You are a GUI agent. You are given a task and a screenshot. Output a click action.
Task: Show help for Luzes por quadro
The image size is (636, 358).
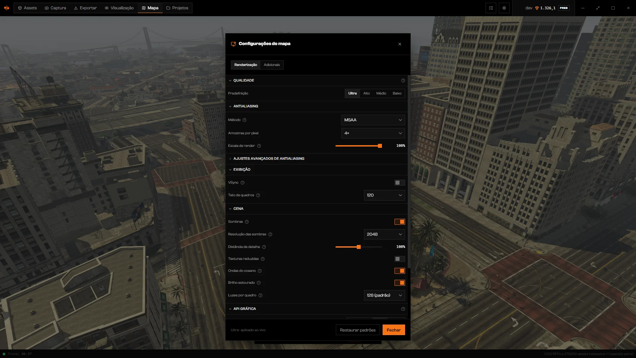pyautogui.click(x=260, y=295)
